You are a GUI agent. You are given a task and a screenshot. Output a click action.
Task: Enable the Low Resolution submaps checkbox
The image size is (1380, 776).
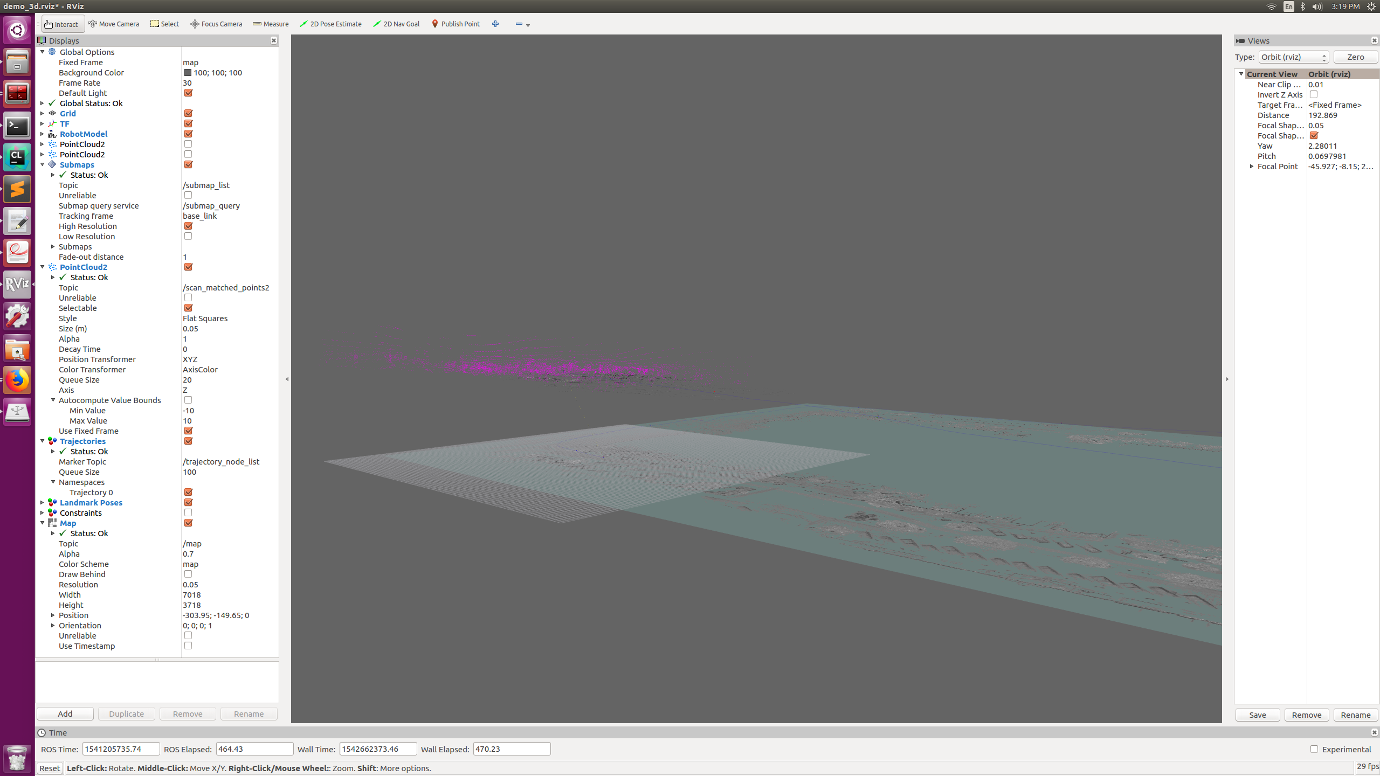[188, 236]
